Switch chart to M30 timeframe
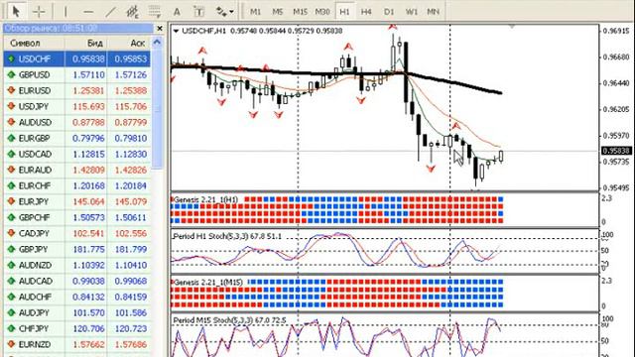635x357 pixels. (322, 12)
